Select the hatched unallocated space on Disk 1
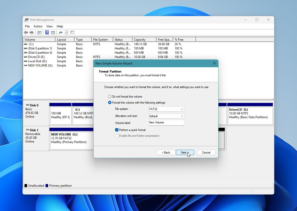The height and width of the screenshot is (211, 297). coord(221,140)
